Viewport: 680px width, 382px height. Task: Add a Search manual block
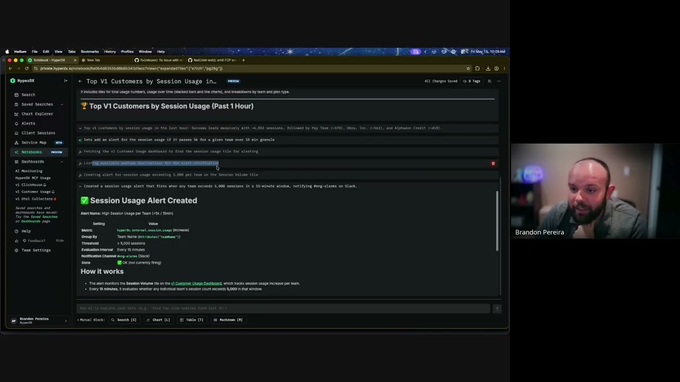(124, 320)
